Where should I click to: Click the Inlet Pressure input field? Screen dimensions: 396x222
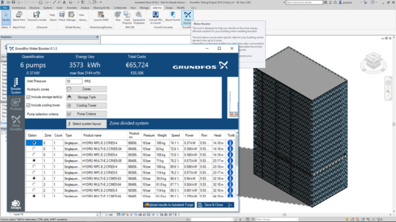coord(74,81)
